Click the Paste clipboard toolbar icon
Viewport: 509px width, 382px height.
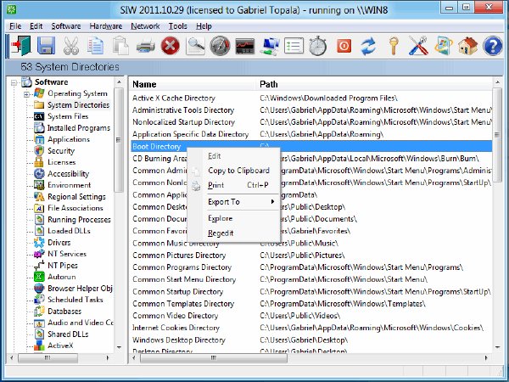120,46
